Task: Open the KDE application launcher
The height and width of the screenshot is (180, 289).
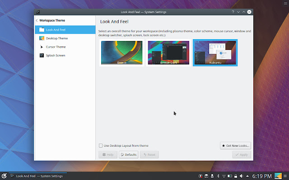Action: [4, 176]
